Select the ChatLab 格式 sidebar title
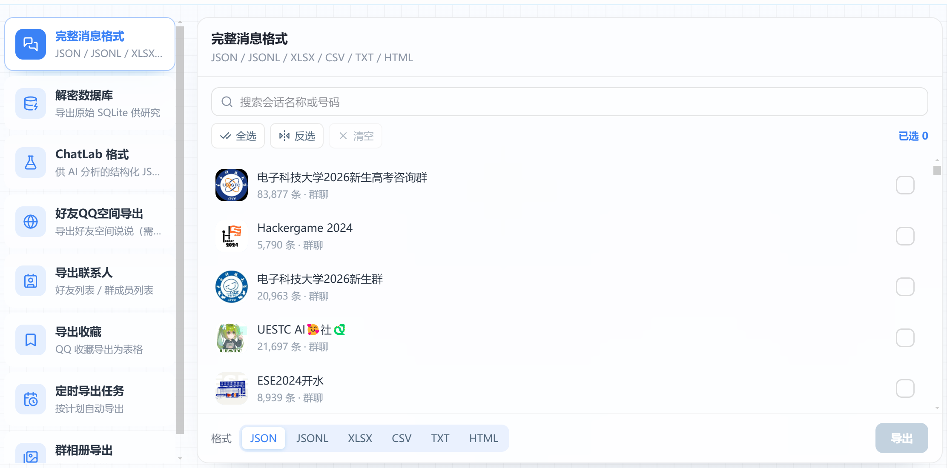Image resolution: width=947 pixels, height=468 pixels. (x=92, y=154)
